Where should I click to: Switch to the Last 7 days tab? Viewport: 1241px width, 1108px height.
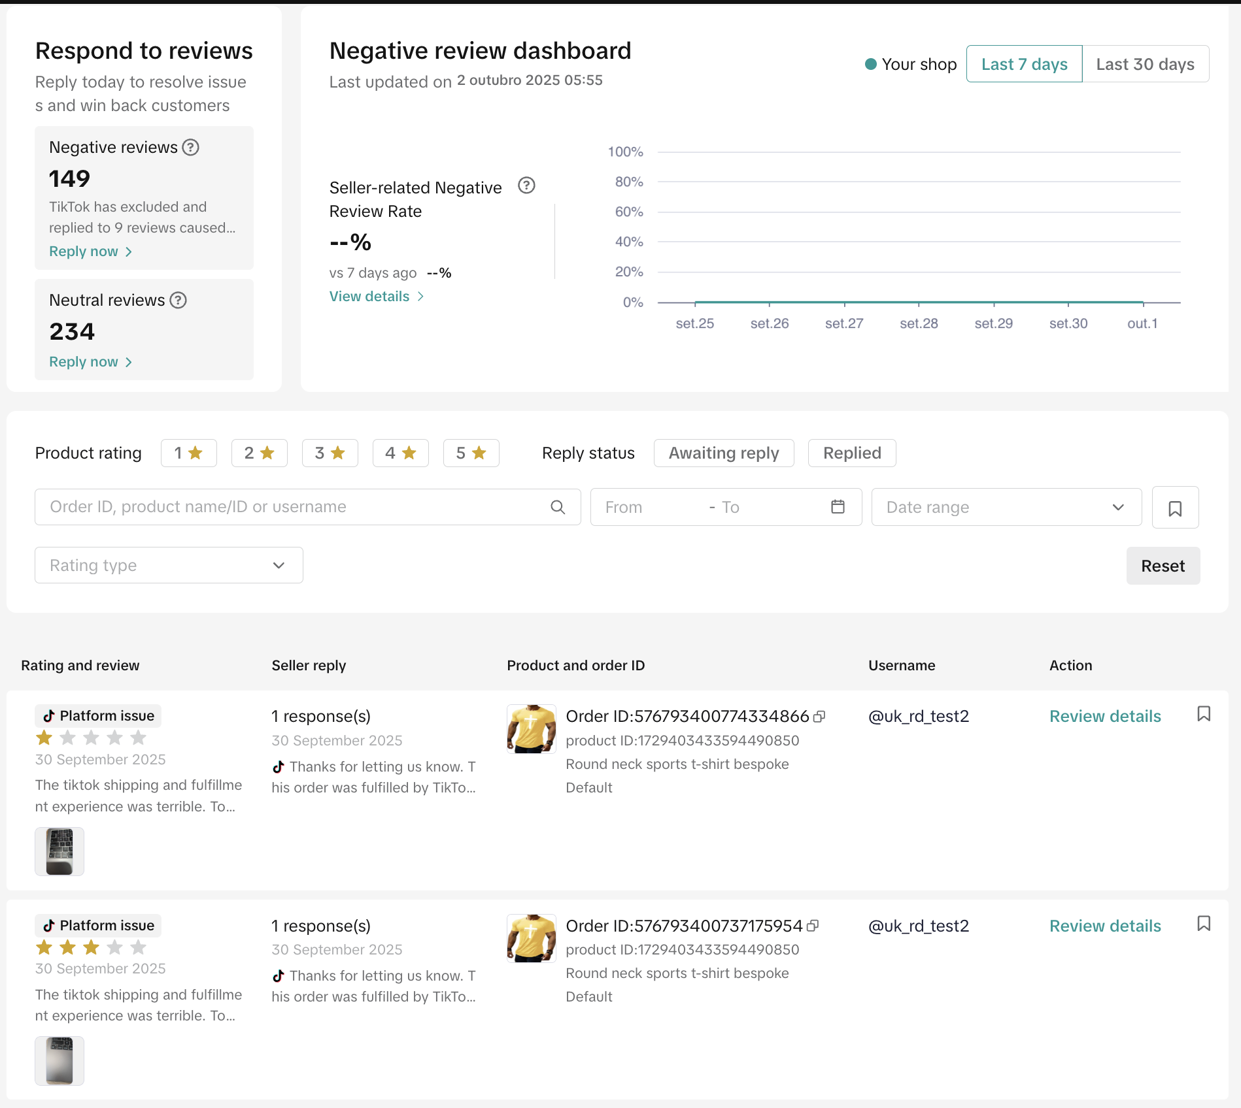[x=1023, y=63]
